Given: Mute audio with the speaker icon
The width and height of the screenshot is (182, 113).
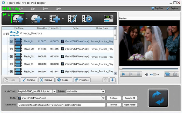Looking at the screenshot, I should [147, 75].
